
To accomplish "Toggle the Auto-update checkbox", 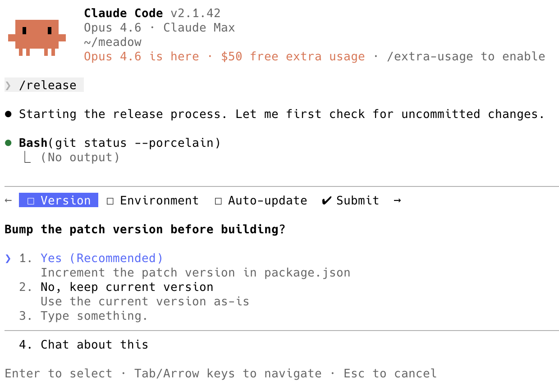I will [x=218, y=201].
